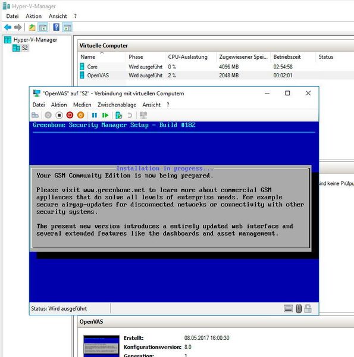Save VM state with the orange icon
Viewport: 354px width, 357px height.
(x=80, y=115)
